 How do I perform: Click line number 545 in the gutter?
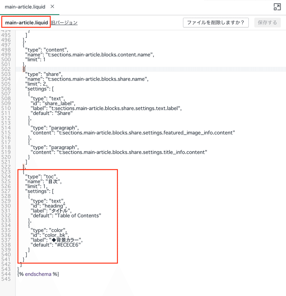pyautogui.click(x=6, y=279)
